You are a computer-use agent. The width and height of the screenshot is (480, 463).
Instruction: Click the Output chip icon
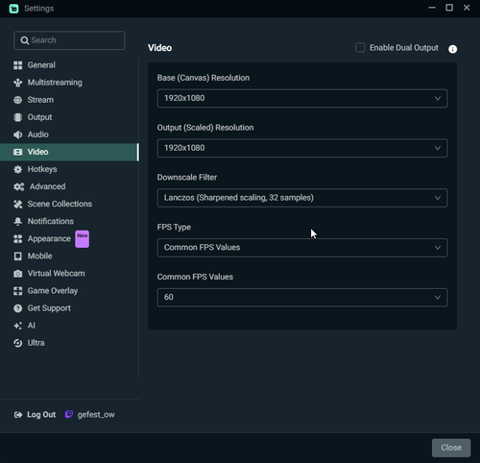pos(18,117)
